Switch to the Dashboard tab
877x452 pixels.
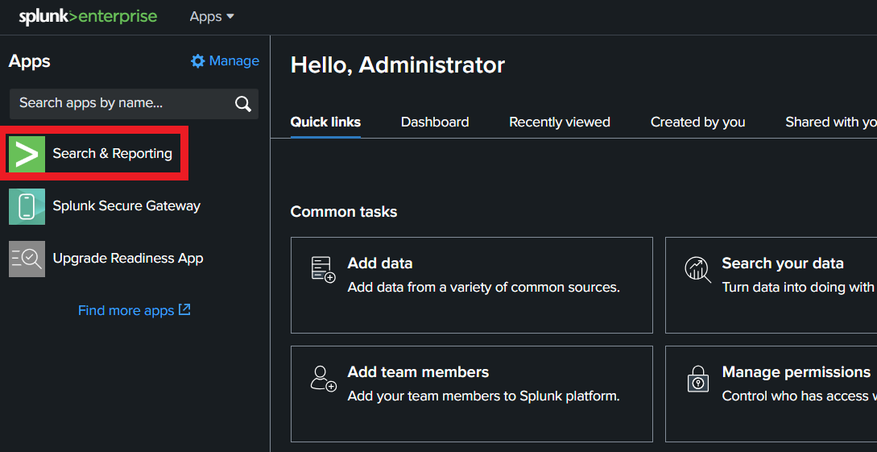435,122
